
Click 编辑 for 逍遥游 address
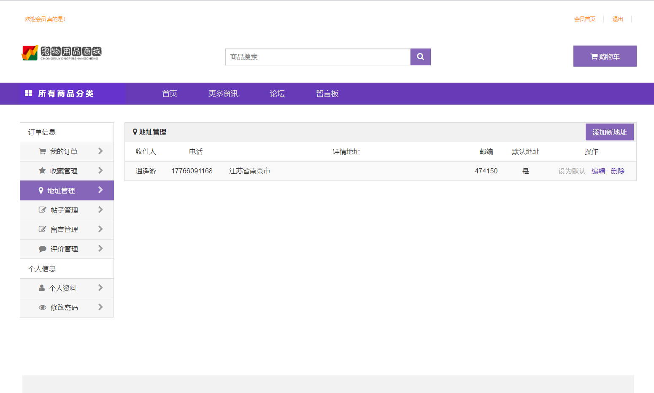point(598,171)
